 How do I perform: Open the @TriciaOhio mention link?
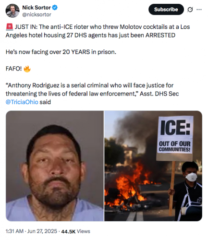click(22, 102)
